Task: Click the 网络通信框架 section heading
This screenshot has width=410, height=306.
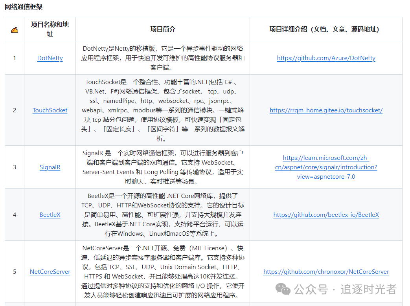Action: pos(23,7)
